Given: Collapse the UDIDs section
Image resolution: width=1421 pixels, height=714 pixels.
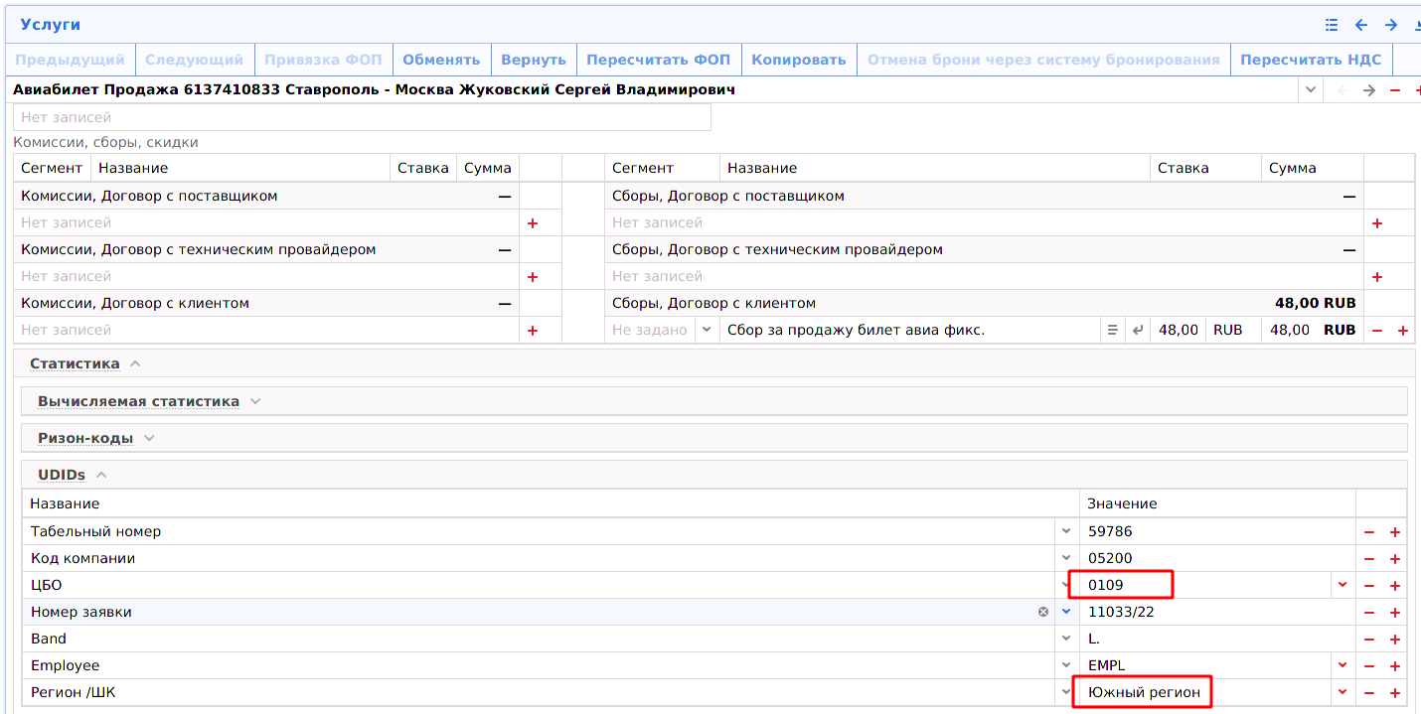Looking at the screenshot, I should pyautogui.click(x=101, y=475).
